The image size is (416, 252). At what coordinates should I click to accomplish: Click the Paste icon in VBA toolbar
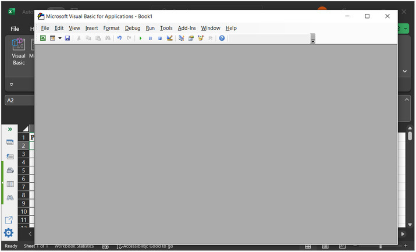[x=98, y=38]
